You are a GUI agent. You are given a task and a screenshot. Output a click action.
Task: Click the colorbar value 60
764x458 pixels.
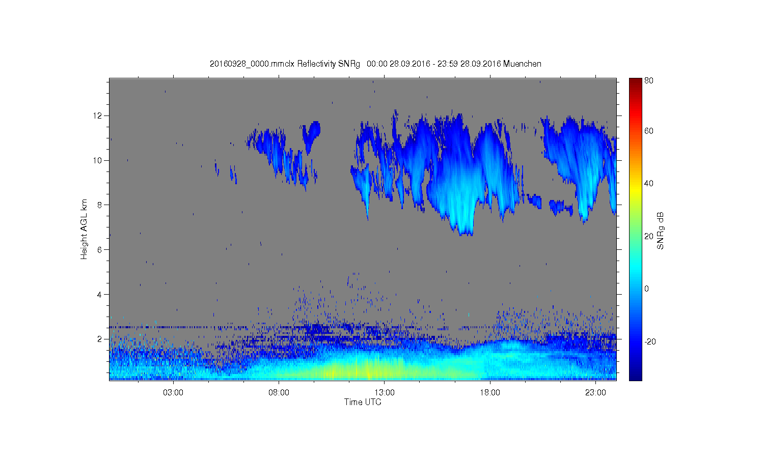tap(648, 131)
